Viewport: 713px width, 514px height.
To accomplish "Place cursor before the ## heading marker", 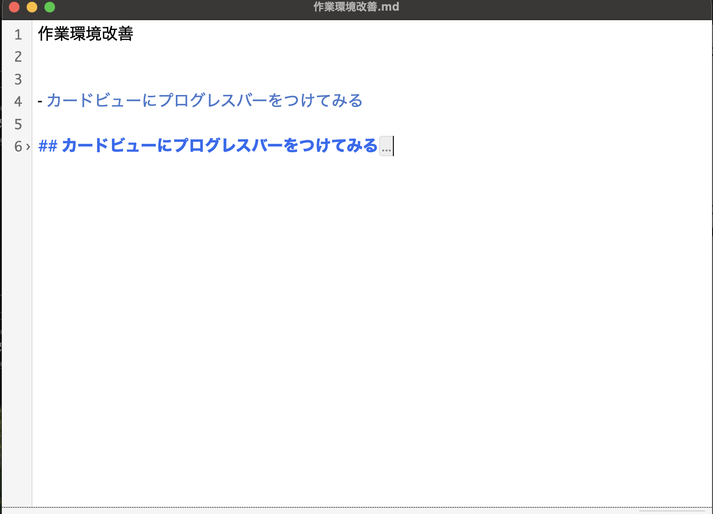I will (x=39, y=146).
